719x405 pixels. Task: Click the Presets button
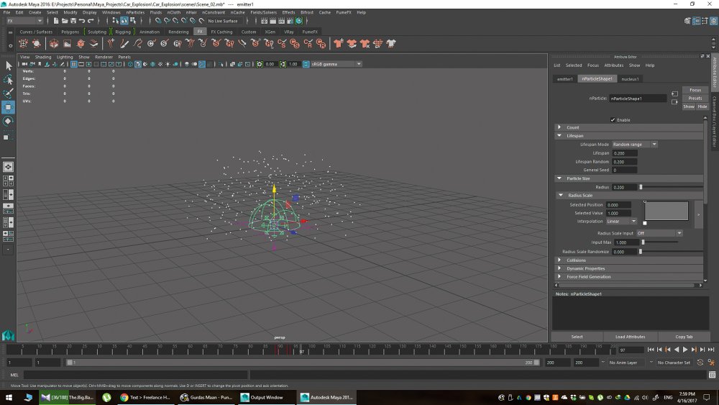pyautogui.click(x=695, y=98)
